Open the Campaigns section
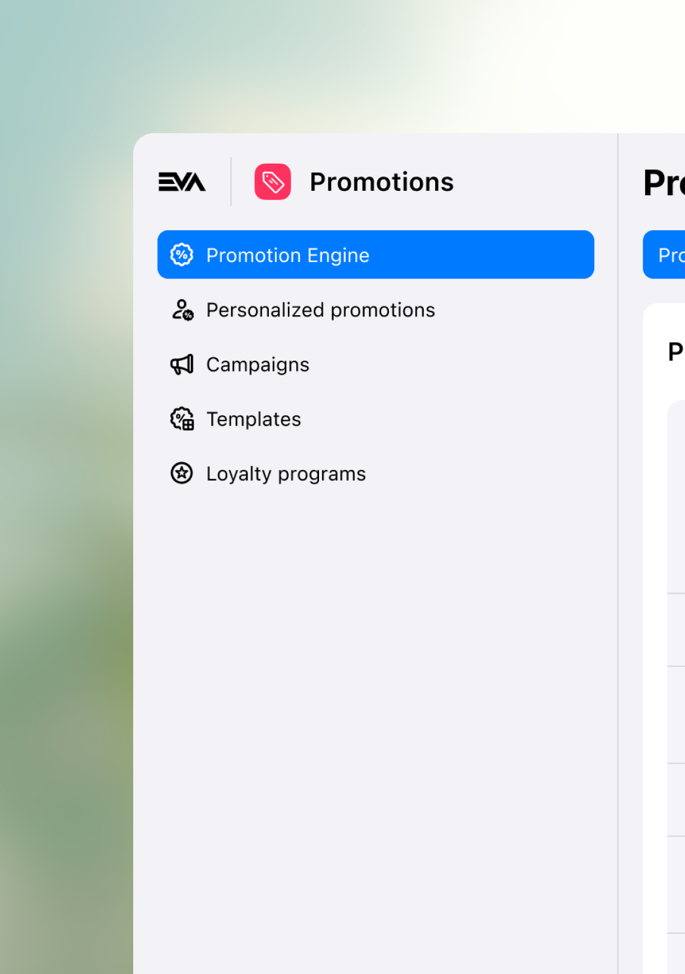 click(x=258, y=364)
